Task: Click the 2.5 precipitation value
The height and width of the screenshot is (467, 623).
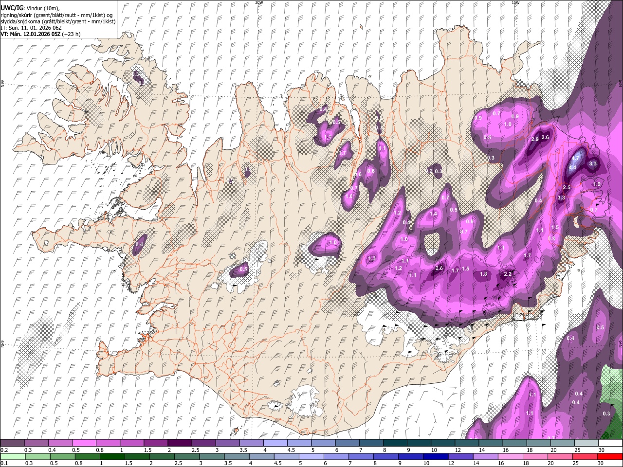Action: coord(567,187)
